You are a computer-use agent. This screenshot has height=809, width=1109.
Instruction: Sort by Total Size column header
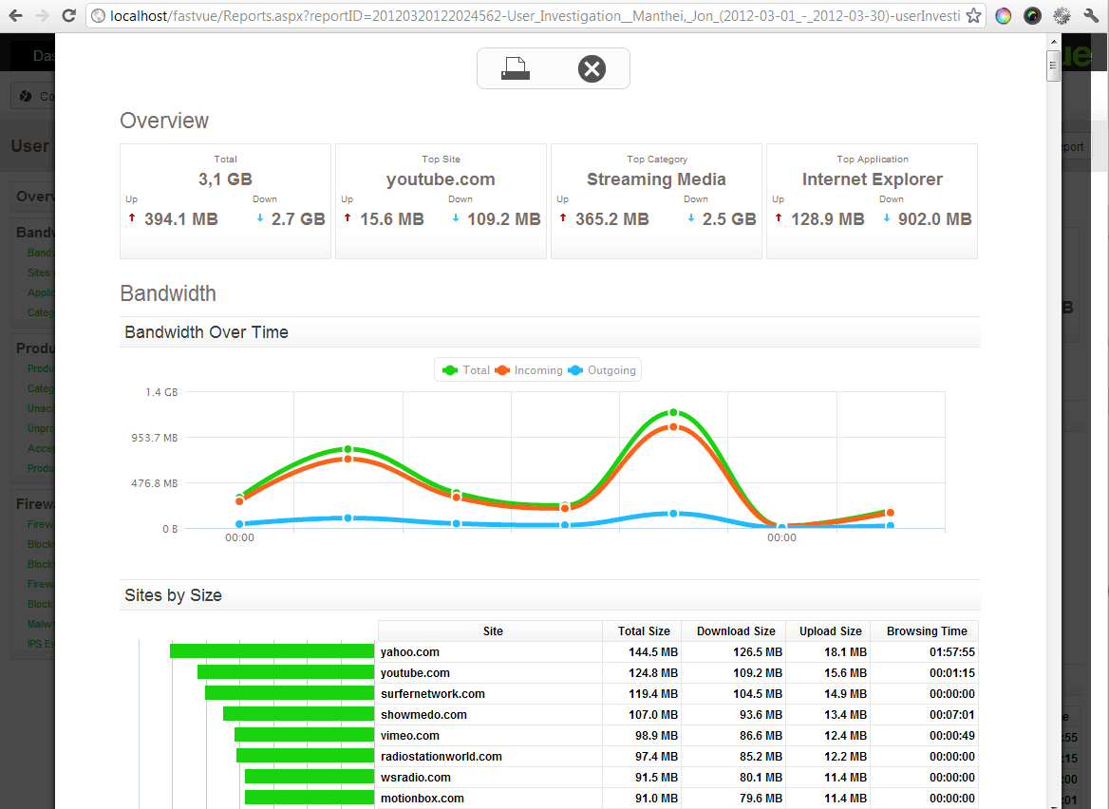click(x=644, y=630)
